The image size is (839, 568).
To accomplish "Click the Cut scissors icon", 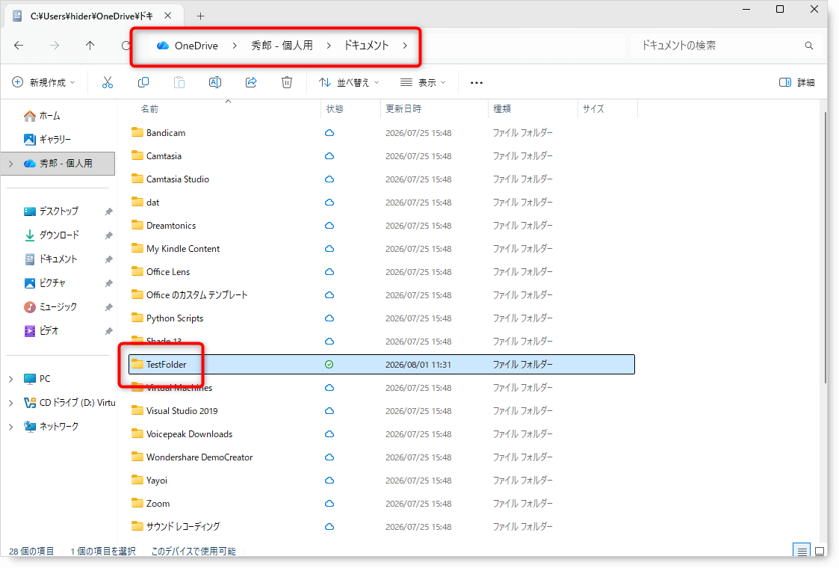I will click(x=108, y=82).
